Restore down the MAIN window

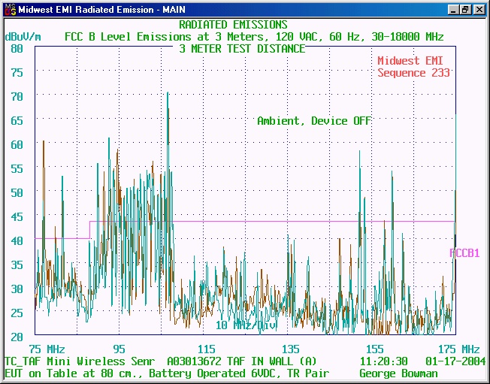pos(466,10)
